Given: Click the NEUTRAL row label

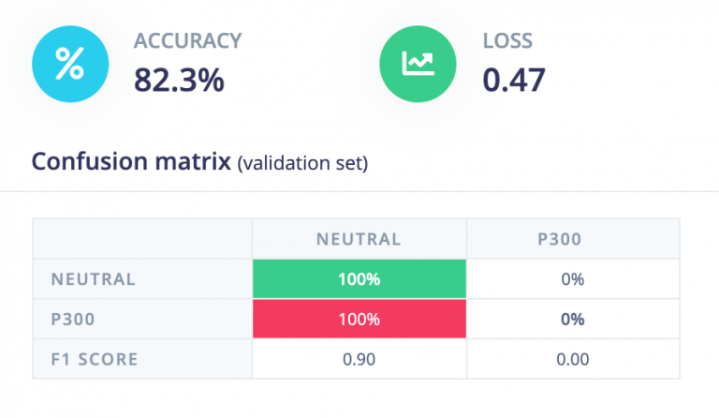Looking at the screenshot, I should tap(94, 279).
